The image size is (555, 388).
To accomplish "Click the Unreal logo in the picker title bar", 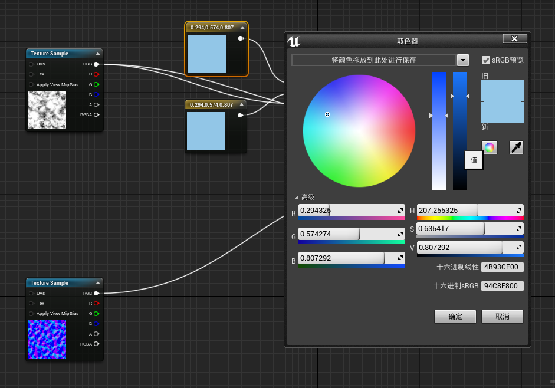I will pos(293,41).
